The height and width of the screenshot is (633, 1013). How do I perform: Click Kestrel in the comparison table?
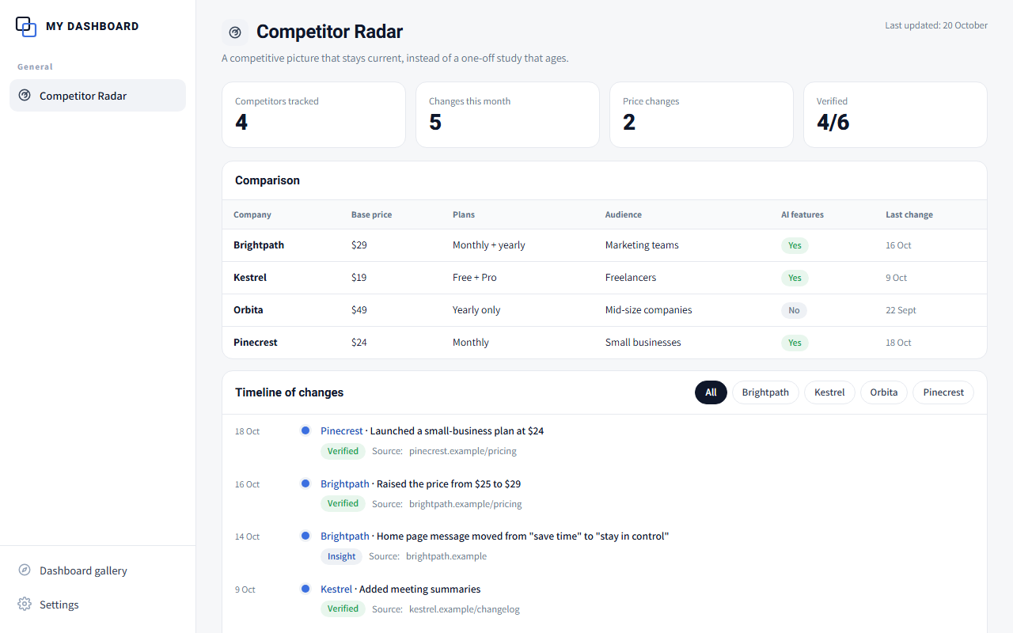click(x=250, y=278)
